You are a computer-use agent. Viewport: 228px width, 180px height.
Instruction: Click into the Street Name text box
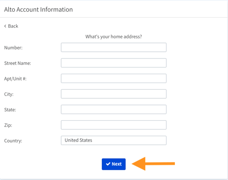point(114,63)
